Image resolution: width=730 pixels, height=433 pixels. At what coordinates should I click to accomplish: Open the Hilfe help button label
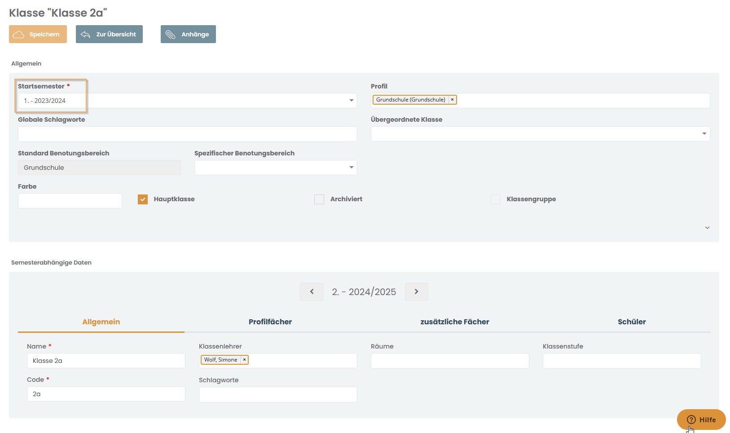708,420
